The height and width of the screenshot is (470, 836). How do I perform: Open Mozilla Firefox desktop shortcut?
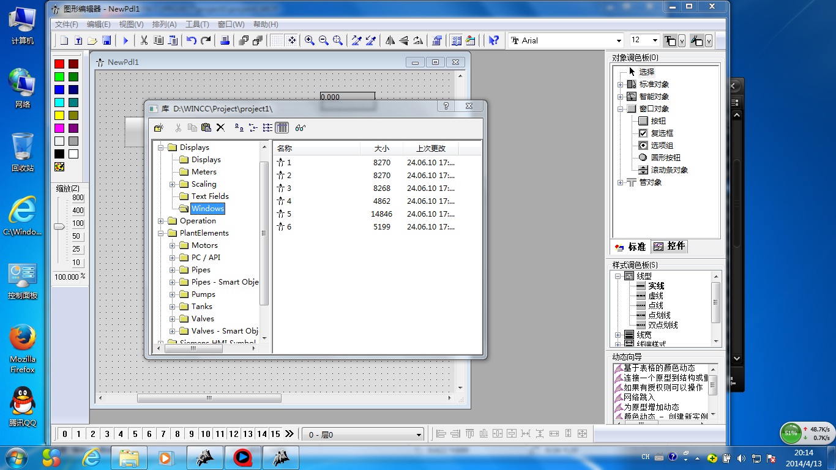(x=23, y=349)
